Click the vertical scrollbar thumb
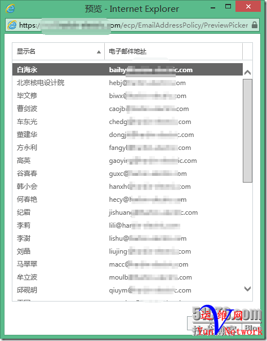The height and width of the screenshot is (341, 267). [x=247, y=131]
